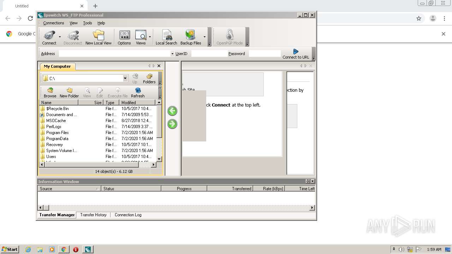
Task: Open Opera from the taskbar
Action: (76, 249)
